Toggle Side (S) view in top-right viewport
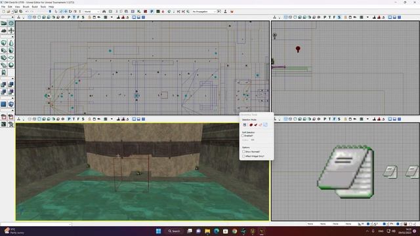The image size is (420, 236). click(339, 17)
